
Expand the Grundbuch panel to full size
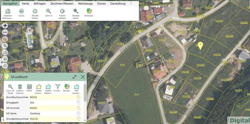click(x=74, y=77)
